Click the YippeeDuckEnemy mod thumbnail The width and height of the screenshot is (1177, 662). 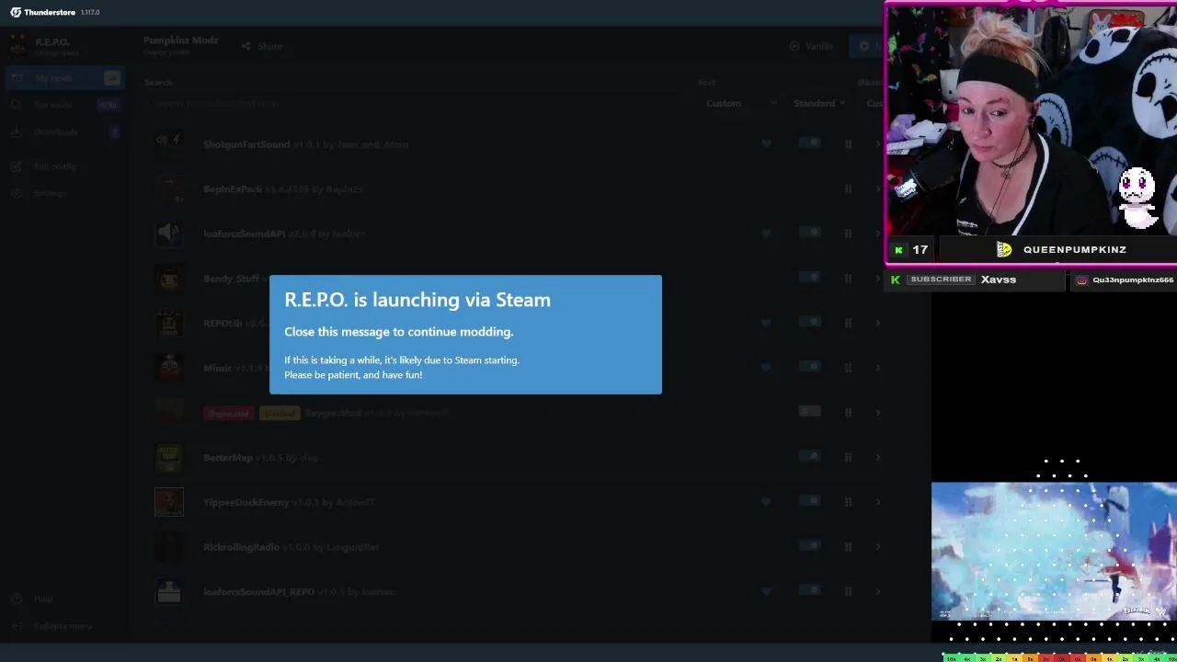click(x=169, y=502)
